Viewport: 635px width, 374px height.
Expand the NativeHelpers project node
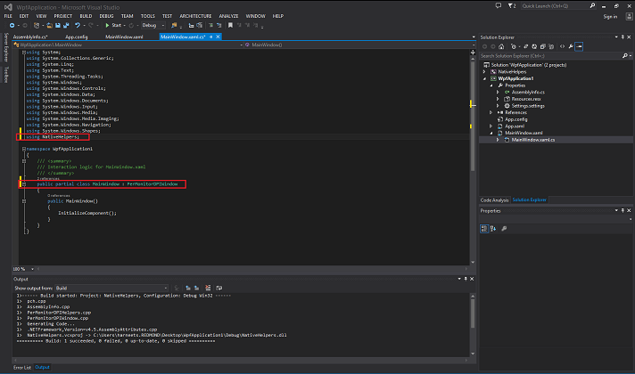point(484,71)
